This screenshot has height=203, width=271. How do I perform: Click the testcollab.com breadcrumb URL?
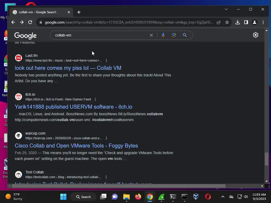coord(64,177)
